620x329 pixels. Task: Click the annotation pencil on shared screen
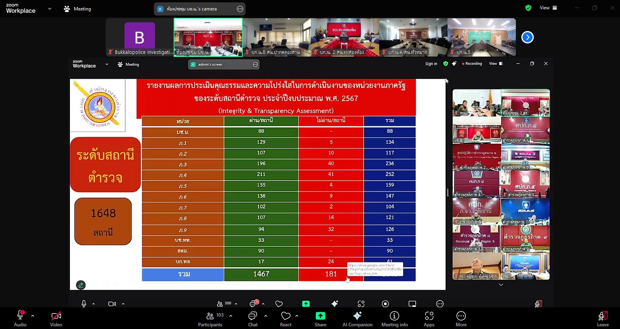point(81,285)
